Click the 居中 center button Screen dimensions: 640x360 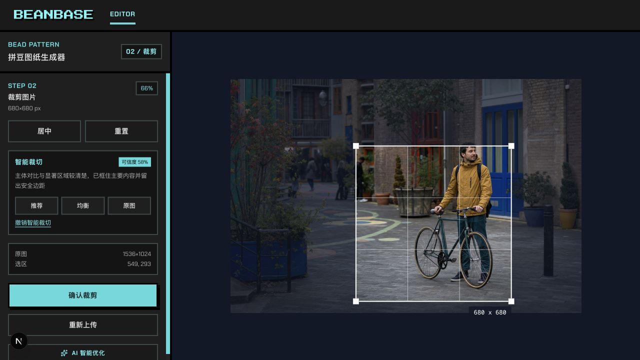44,131
